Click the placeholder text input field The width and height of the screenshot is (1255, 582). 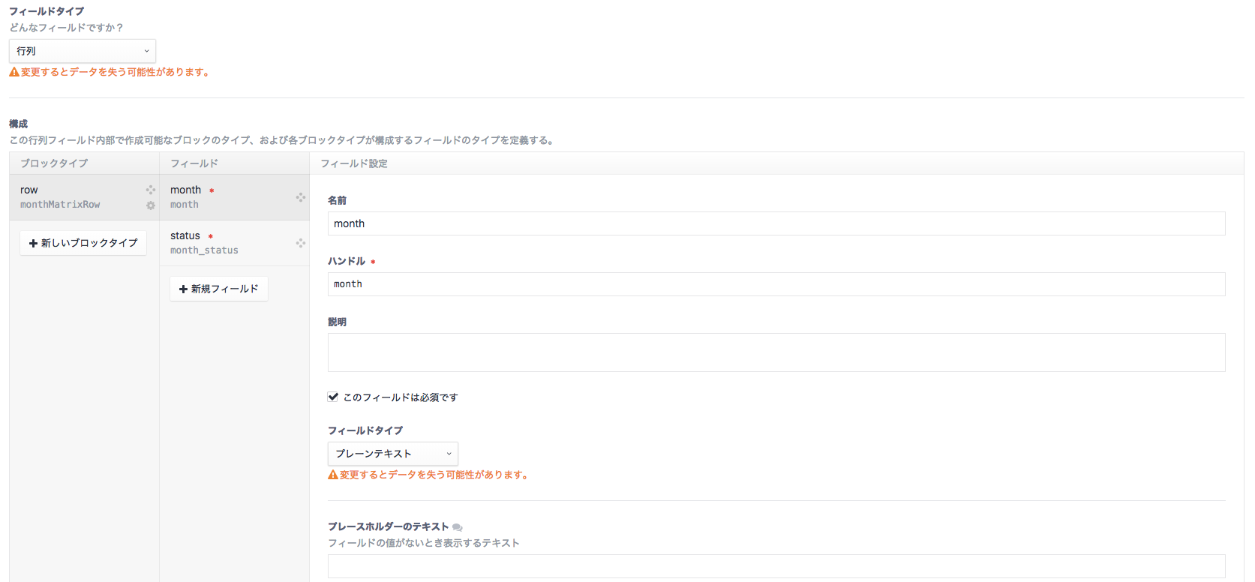776,566
